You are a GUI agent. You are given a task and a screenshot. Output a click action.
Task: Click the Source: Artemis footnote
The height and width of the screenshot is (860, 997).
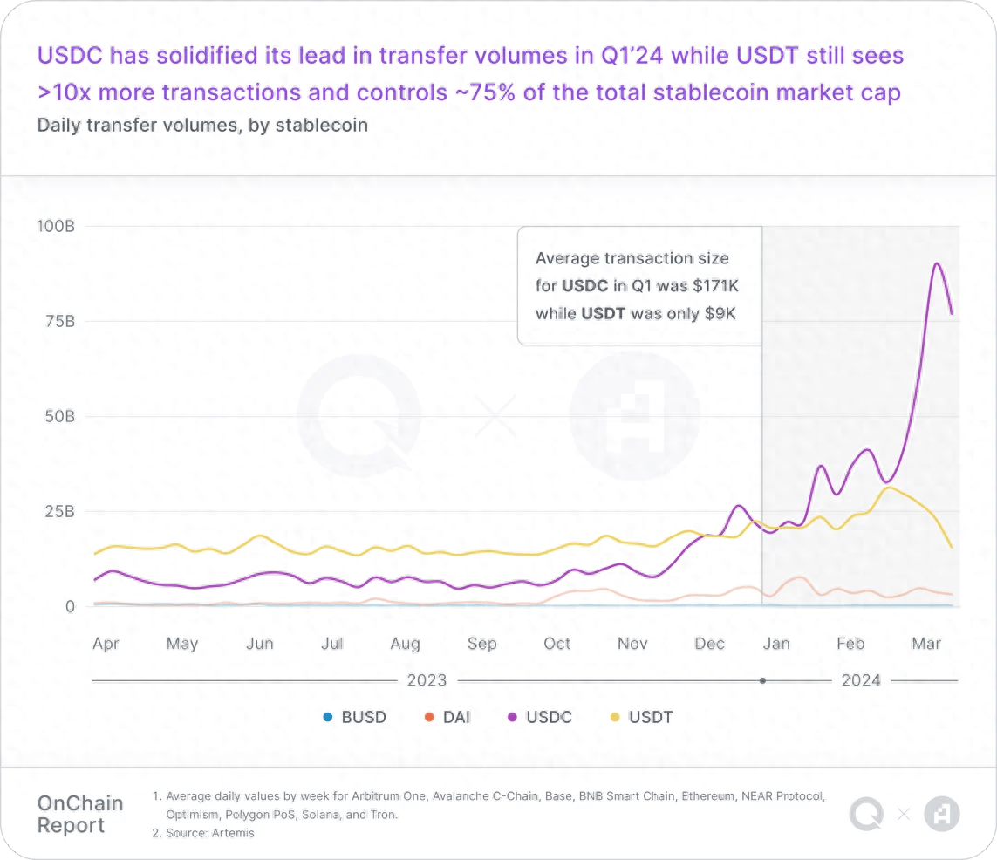pos(205,833)
